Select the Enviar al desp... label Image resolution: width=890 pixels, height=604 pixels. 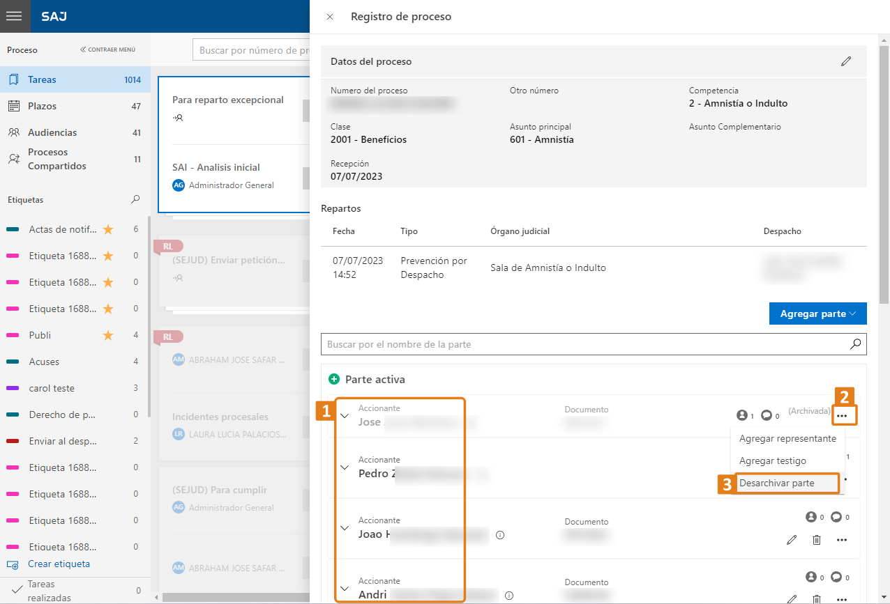pos(63,441)
